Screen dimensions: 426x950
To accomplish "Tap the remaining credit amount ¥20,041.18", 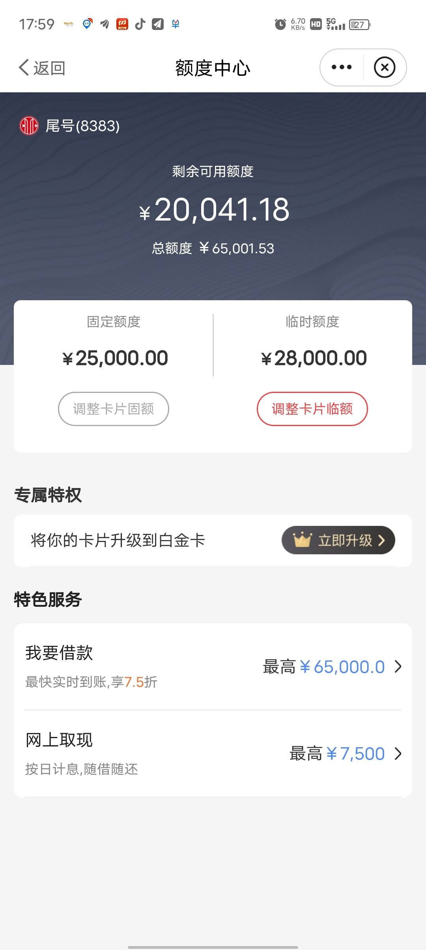I will pos(215,209).
